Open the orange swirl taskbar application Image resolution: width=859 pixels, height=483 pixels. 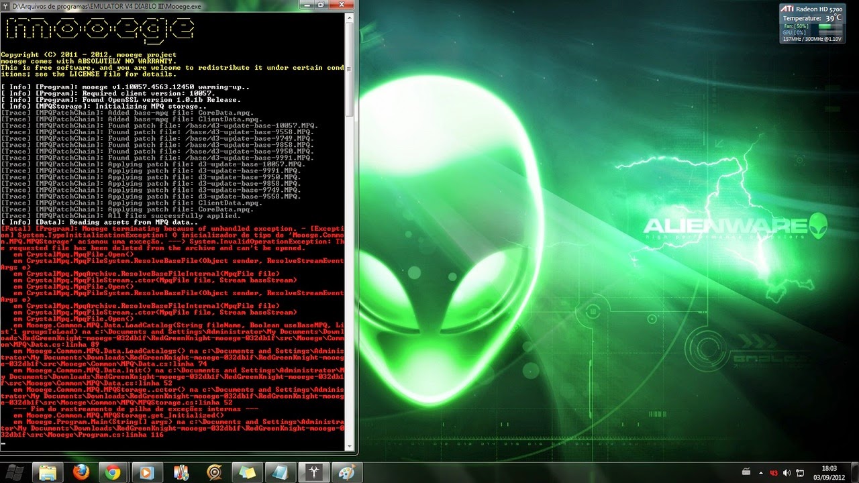(214, 472)
